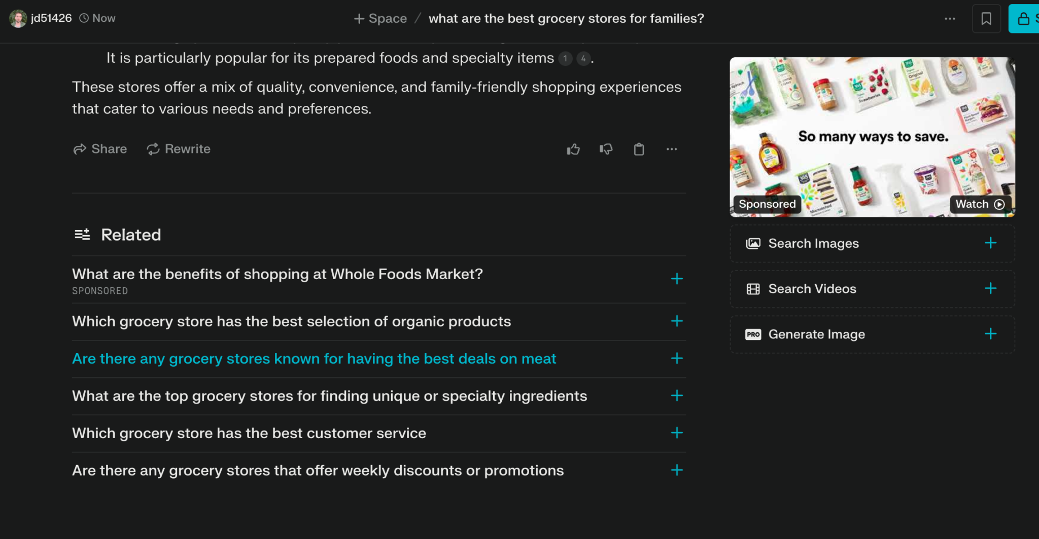Click the thumbs down icon
1039x539 pixels.
606,149
